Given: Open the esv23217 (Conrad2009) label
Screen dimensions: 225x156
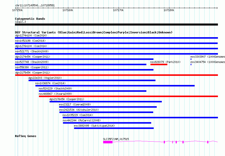Looking at the screenshot, I should pos(75,104).
